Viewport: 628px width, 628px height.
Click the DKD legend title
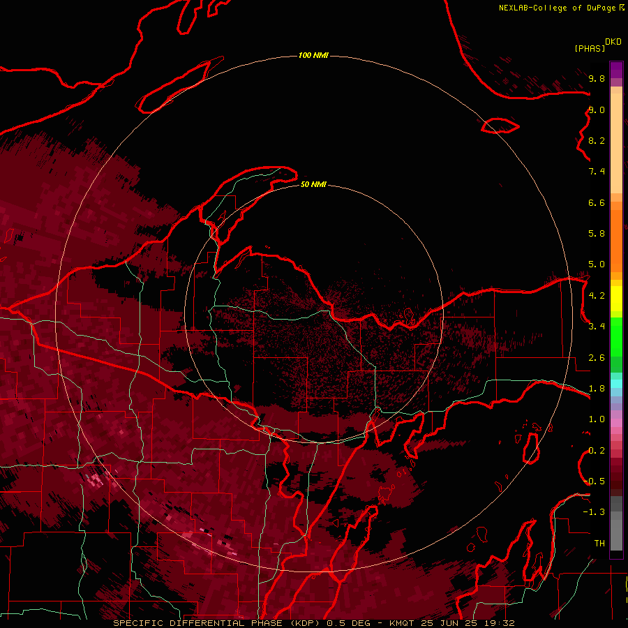click(613, 42)
